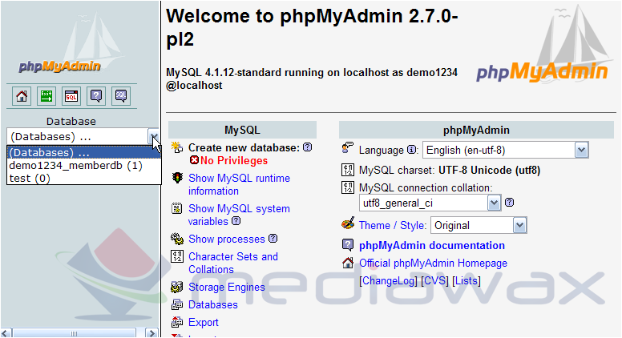Click the house icon beside Official Homepage
Screen dimensions: 622x338
[348, 263]
